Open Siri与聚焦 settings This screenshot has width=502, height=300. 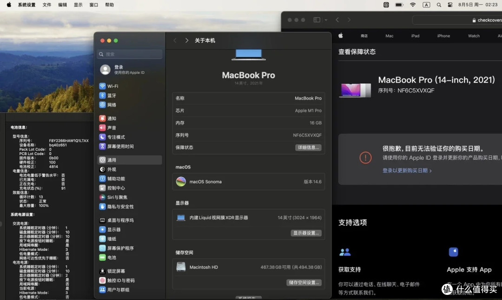click(x=130, y=197)
